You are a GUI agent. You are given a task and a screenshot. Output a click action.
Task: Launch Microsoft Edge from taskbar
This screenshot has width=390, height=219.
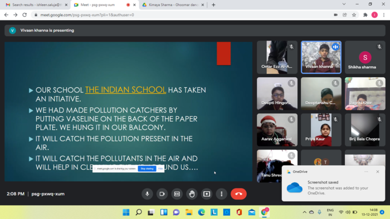(x=202, y=212)
